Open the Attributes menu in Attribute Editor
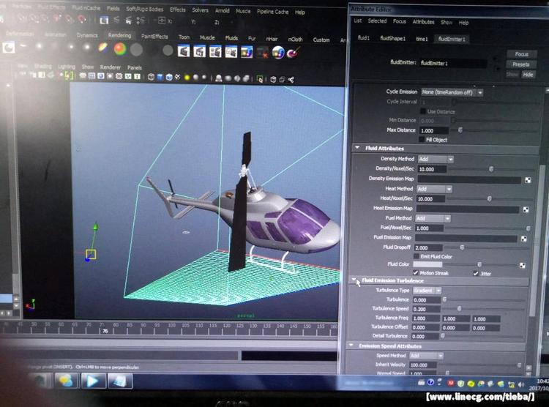 pyautogui.click(x=423, y=22)
